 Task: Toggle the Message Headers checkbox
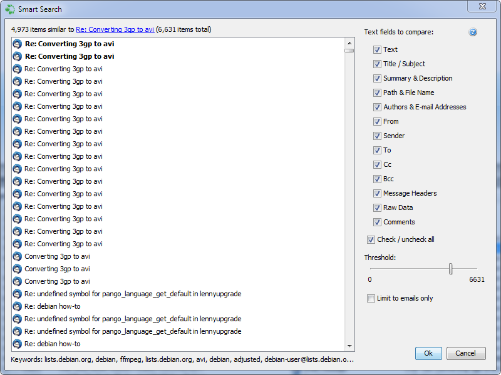pos(377,193)
